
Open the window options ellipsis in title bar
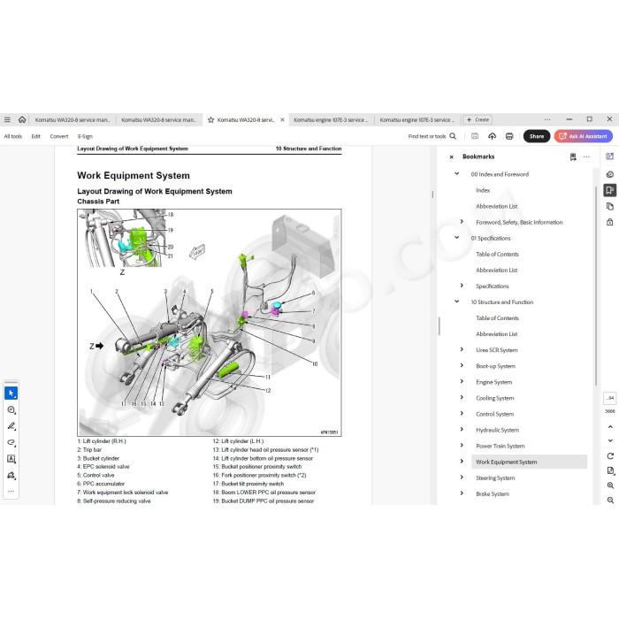pos(547,119)
